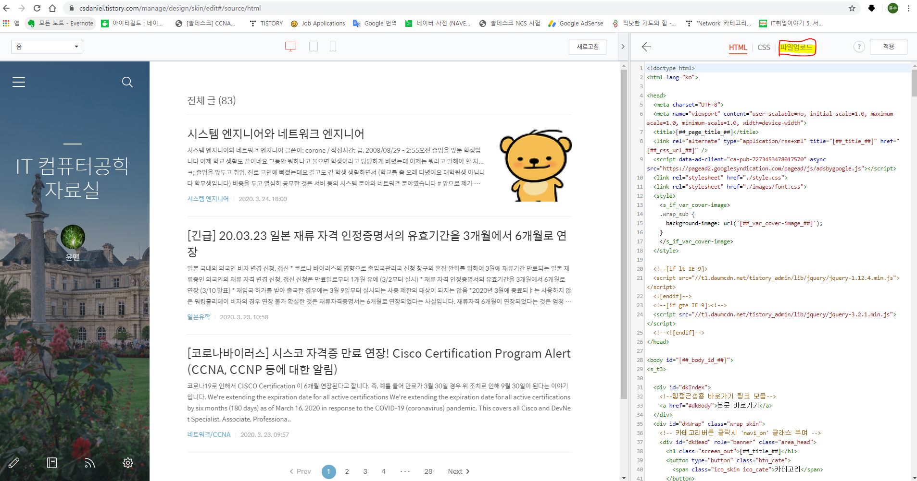Screen dimensions: 917x481
Task: Go to page 4 in pagination
Action: click(x=383, y=471)
